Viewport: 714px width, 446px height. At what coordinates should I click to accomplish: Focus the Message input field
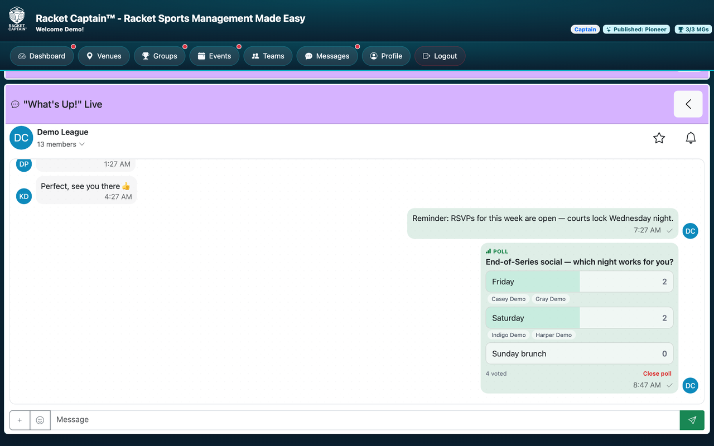[x=365, y=420]
